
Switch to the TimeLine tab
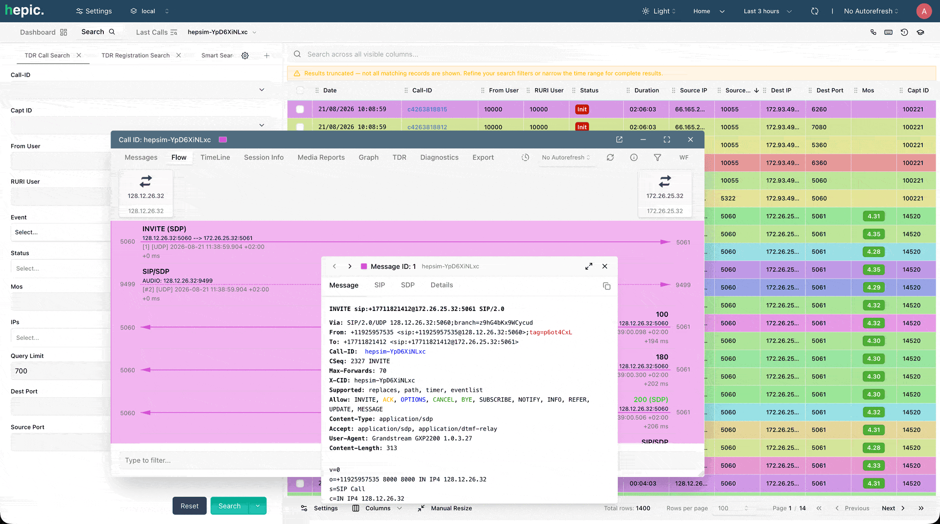(x=215, y=157)
